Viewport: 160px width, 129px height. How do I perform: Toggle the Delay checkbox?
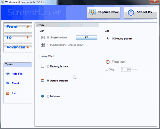coord(106,69)
